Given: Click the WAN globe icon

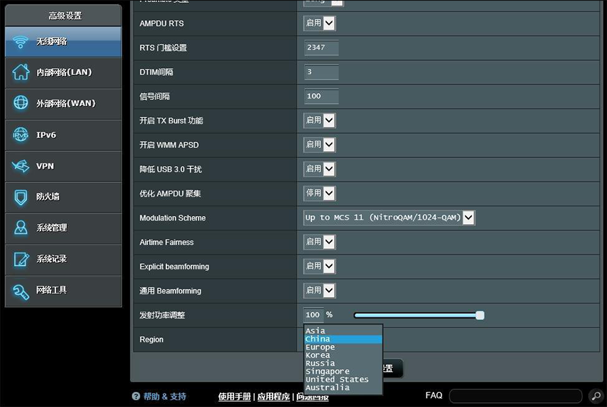Looking at the screenshot, I should [x=21, y=103].
